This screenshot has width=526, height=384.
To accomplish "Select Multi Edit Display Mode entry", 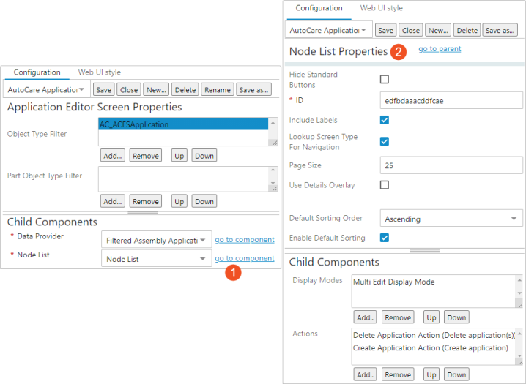I will [x=393, y=282].
